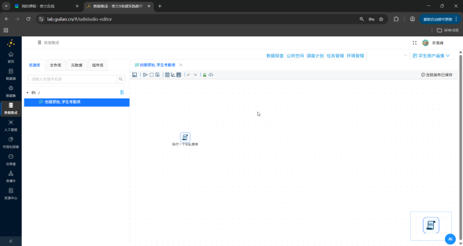The image size is (463, 246).
Task: Undo the last canvas action
Action: [x=189, y=75]
